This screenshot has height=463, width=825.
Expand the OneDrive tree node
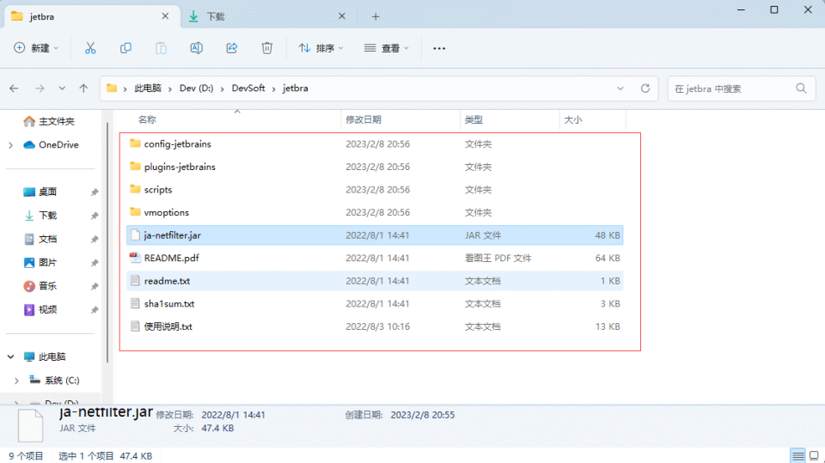coord(10,144)
